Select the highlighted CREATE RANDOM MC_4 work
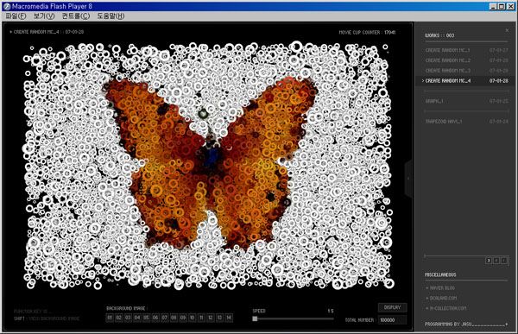This screenshot has width=518, height=334. [465, 81]
